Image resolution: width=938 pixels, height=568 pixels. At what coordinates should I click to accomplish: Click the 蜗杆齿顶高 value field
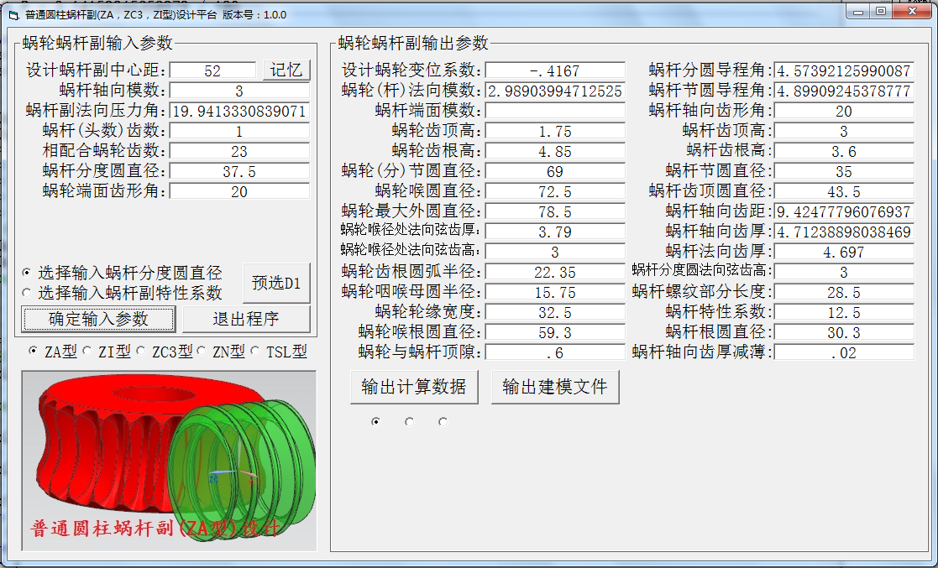point(844,131)
